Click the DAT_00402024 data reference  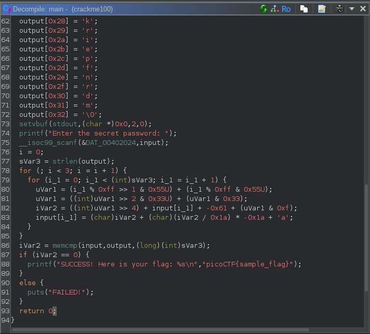pyautogui.click(x=111, y=143)
